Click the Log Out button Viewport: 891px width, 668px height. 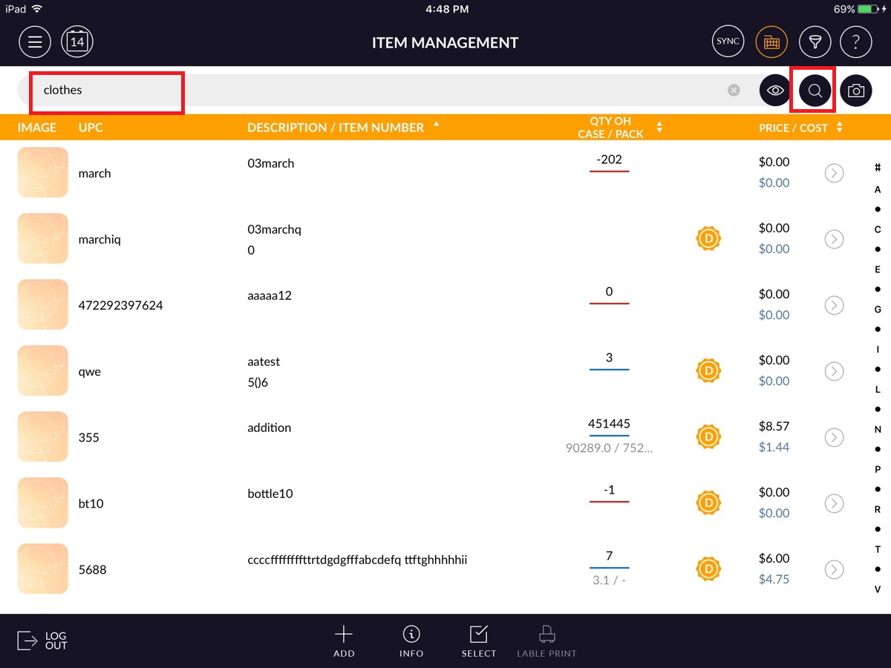pos(42,641)
